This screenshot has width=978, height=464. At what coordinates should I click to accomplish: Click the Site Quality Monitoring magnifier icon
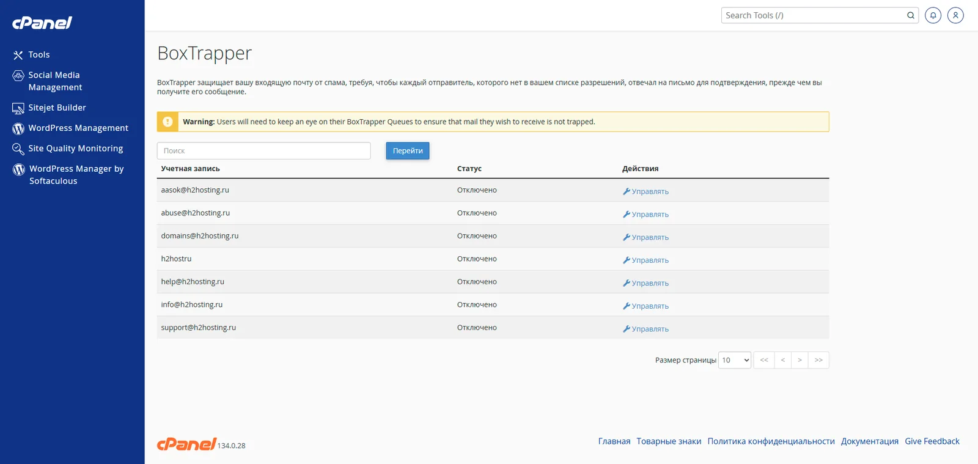coord(18,149)
